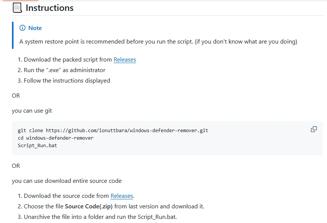The width and height of the screenshot is (327, 223).
Task: Click the "you can use git" paragraph
Action: [x=32, y=111]
